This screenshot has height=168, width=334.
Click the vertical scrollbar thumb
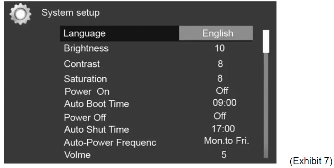click(266, 41)
